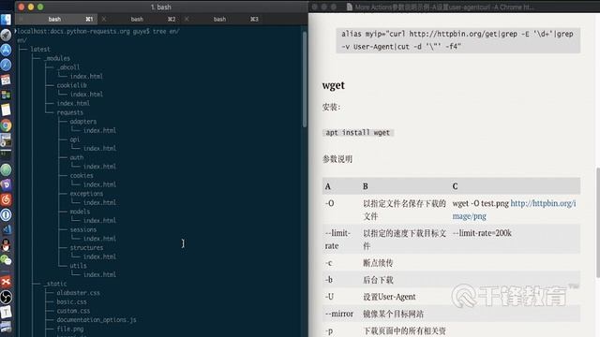
Task: Open OBS Studio from the dock
Action: [6, 297]
